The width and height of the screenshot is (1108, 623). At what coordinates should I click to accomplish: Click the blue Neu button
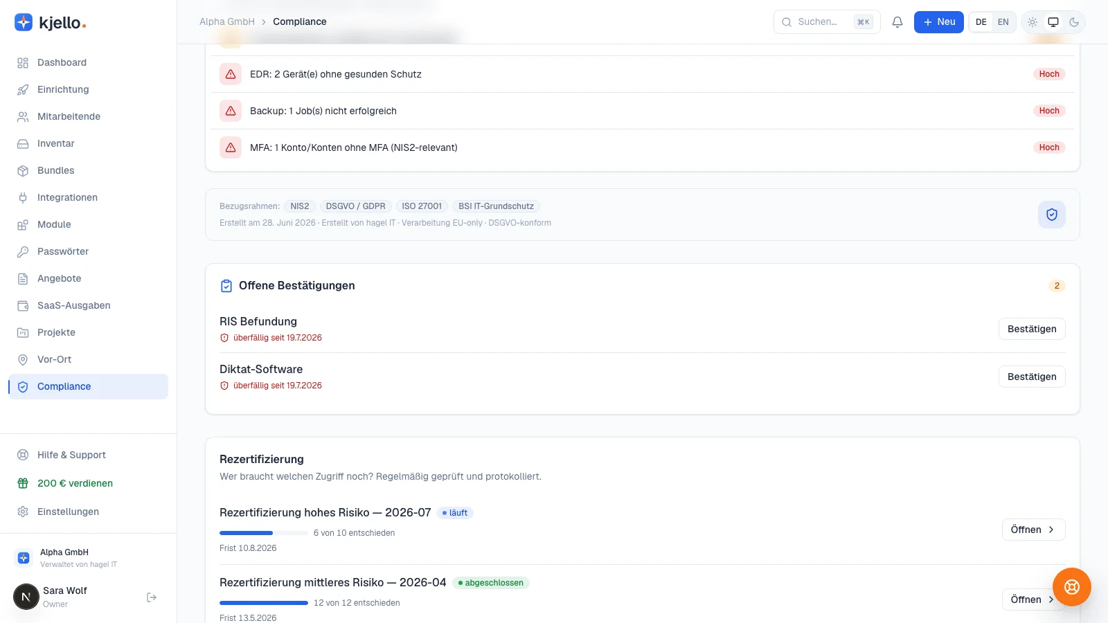click(938, 22)
